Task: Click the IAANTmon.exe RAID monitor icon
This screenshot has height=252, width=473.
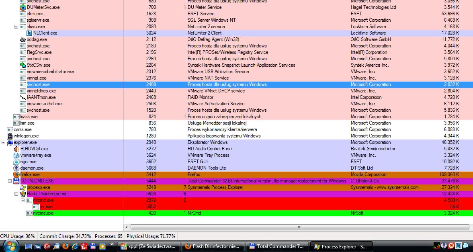Action: point(23,97)
